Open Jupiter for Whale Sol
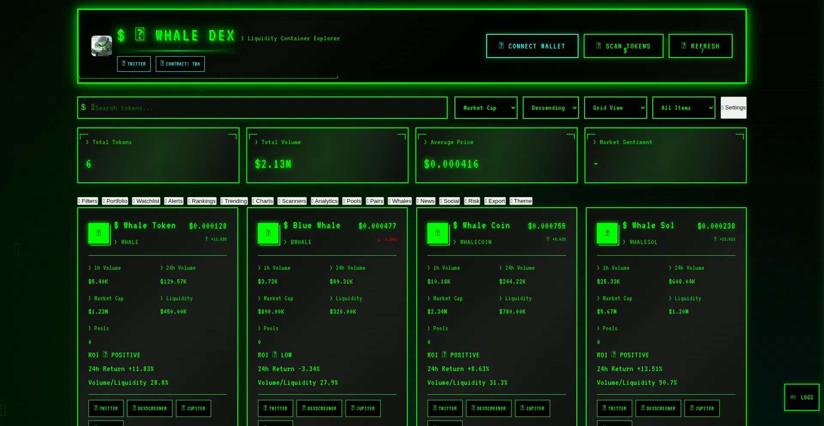The width and height of the screenshot is (824, 426). pos(702,408)
